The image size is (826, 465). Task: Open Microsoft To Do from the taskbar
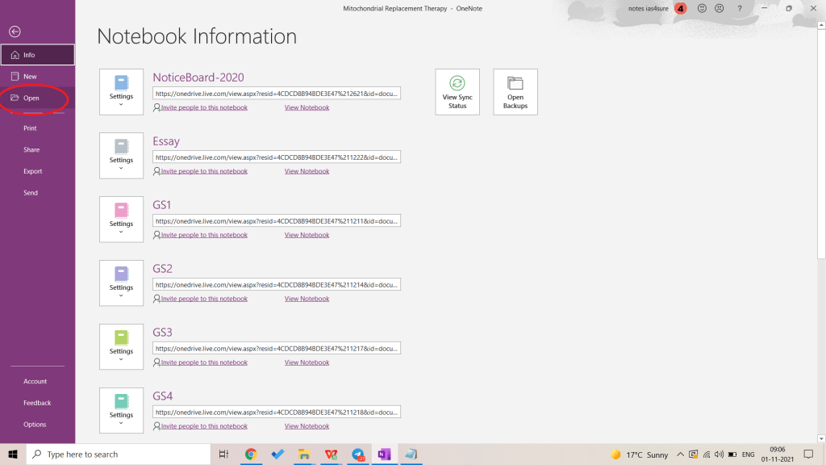click(277, 454)
